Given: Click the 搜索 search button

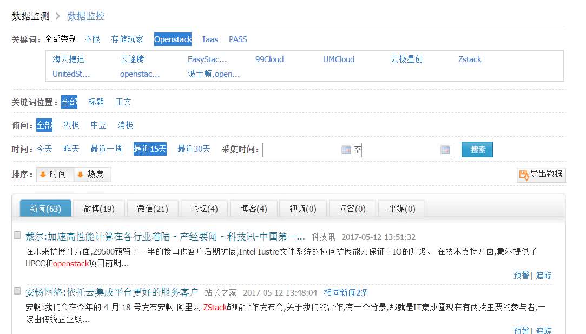Looking at the screenshot, I should click(x=477, y=150).
